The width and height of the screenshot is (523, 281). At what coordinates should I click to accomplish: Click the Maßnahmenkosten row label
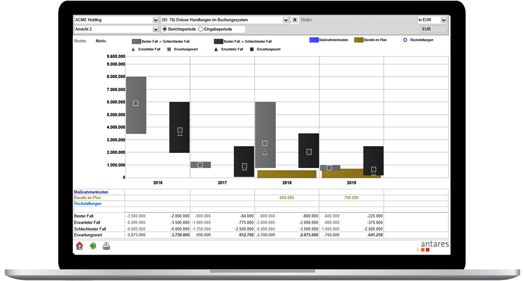pos(91,192)
